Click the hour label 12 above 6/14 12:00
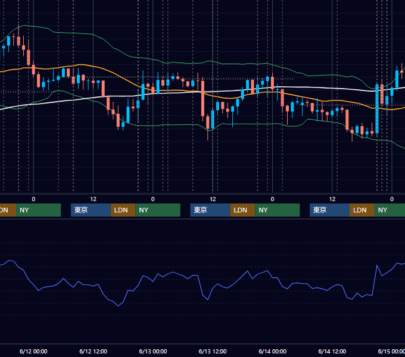Image resolution: width=405 pixels, height=357 pixels. tap(332, 199)
